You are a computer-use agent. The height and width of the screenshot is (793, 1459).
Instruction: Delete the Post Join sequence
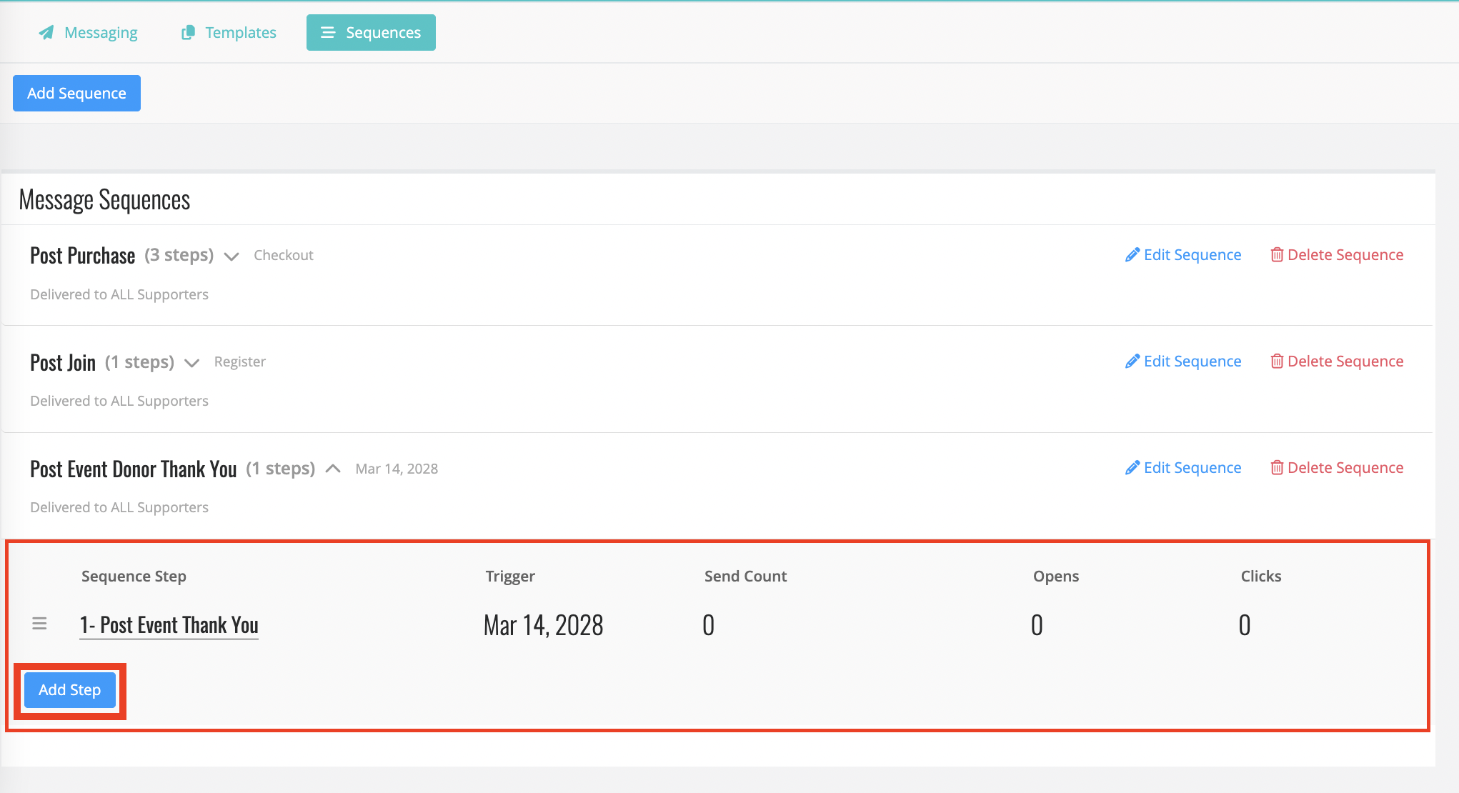1337,361
